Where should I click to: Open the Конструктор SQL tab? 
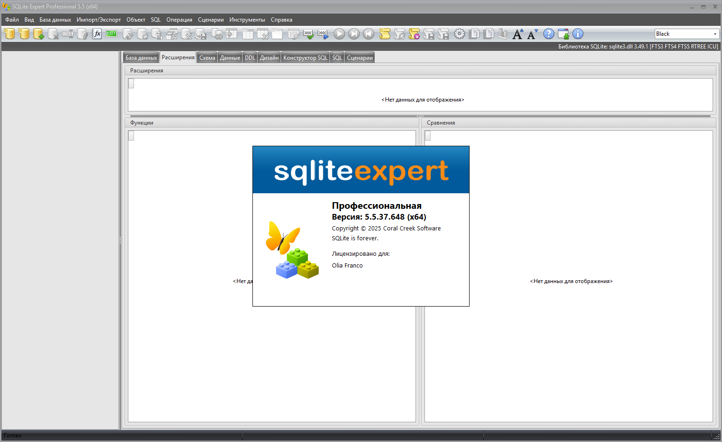tap(305, 57)
